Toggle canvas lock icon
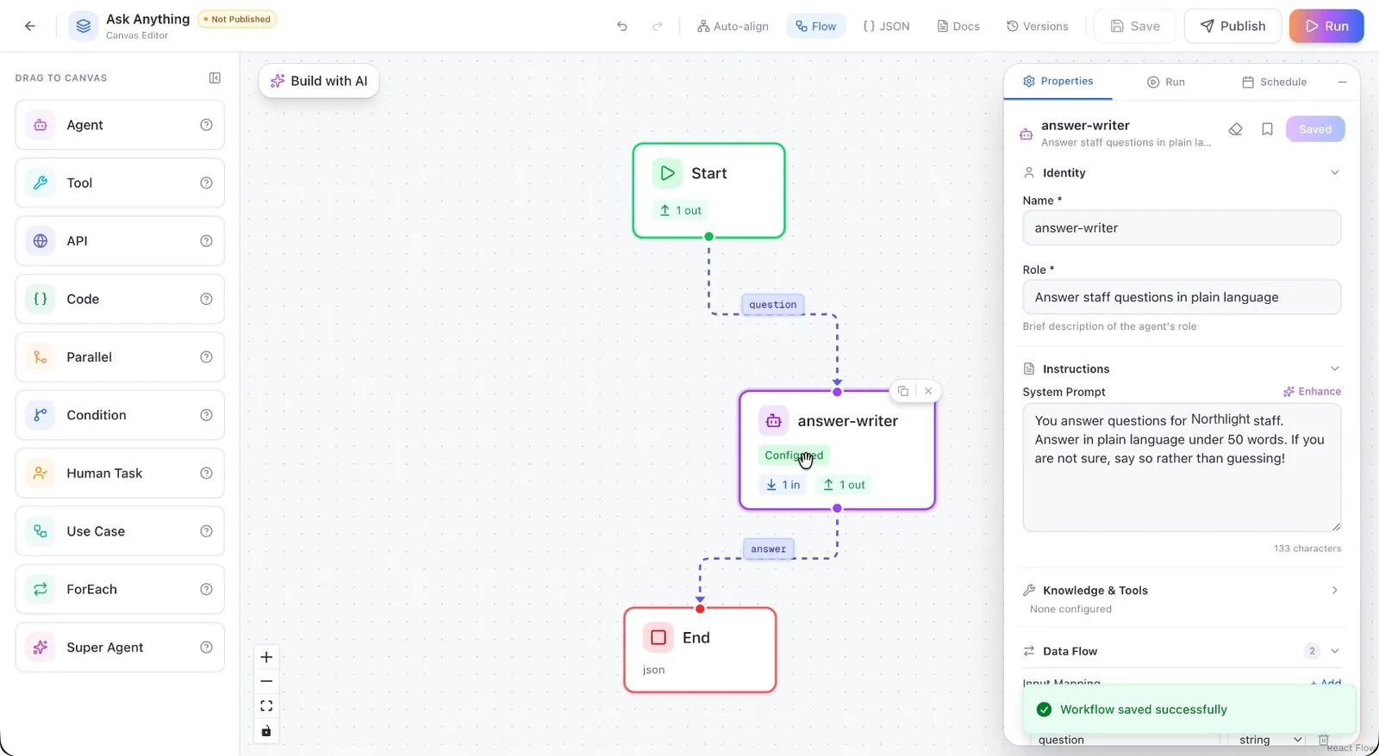 pos(266,731)
